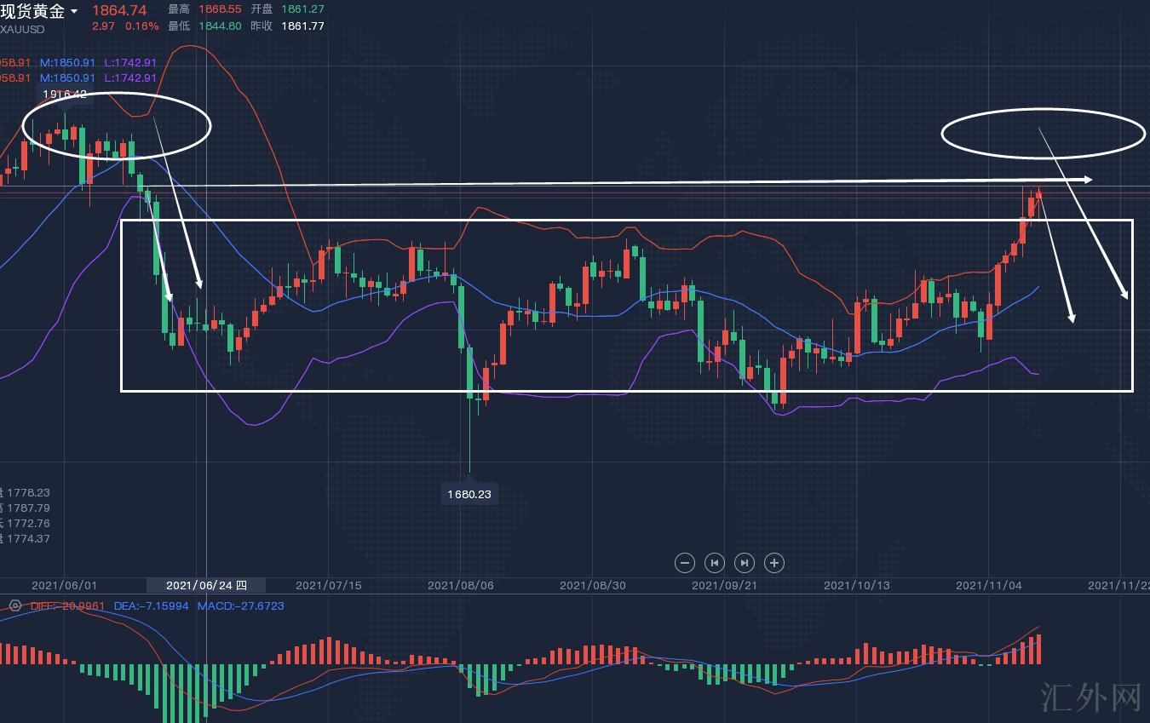Image resolution: width=1150 pixels, height=723 pixels.
Task: Click the zoom out minus icon
Action: click(x=684, y=563)
